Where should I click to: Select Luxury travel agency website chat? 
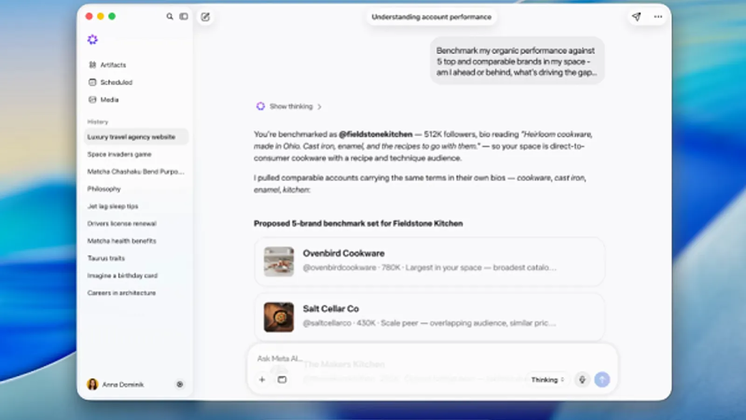click(136, 137)
